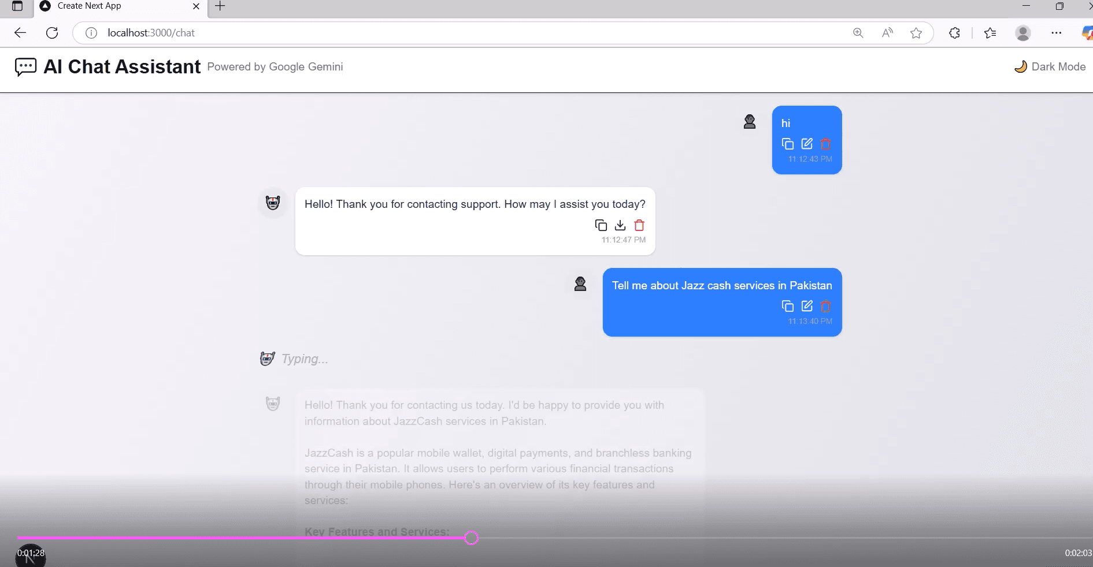Screen dimensions: 1093x567
Task: Edit the "hi" message
Action: coord(807,144)
